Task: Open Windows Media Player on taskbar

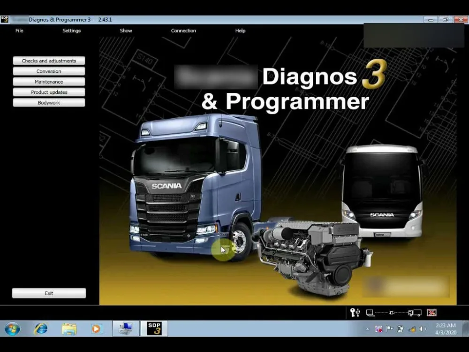Action: (96, 329)
